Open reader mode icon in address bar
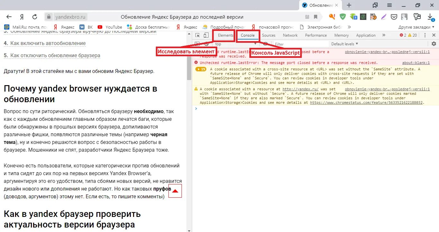This screenshot has height=232, width=439. tap(307, 17)
